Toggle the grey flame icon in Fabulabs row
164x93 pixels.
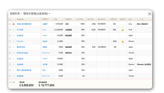pos(14,42)
